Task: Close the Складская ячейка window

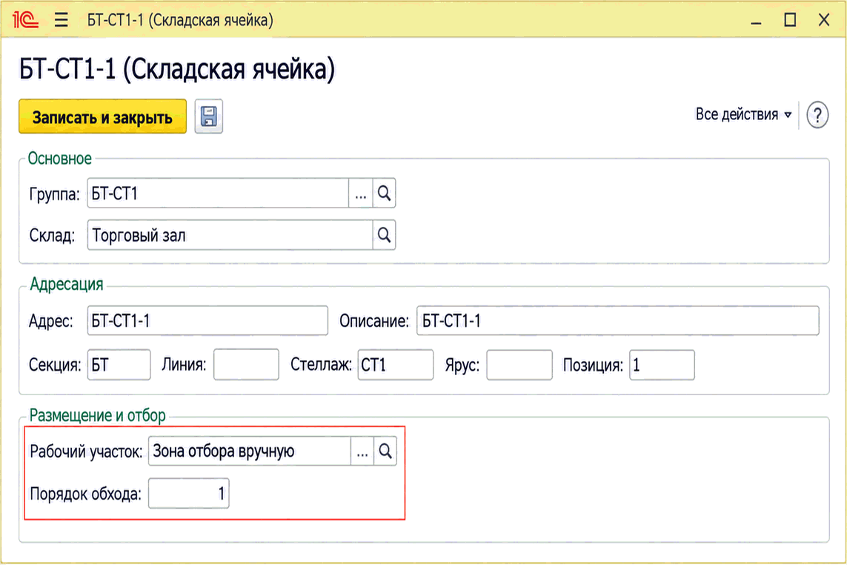Action: (824, 21)
